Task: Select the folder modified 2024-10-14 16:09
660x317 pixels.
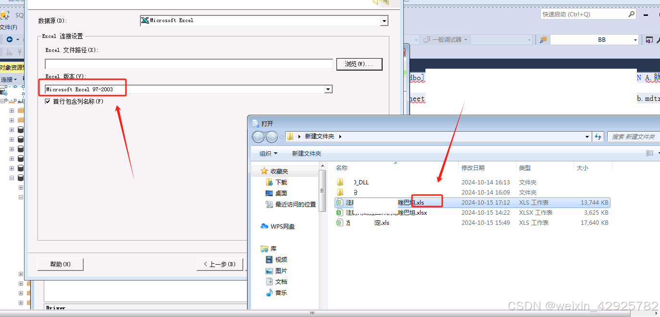Action: [x=472, y=193]
